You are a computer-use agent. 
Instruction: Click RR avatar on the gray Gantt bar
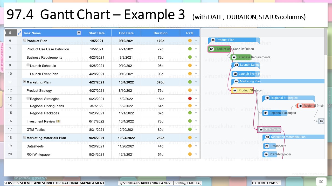click(x=321, y=121)
